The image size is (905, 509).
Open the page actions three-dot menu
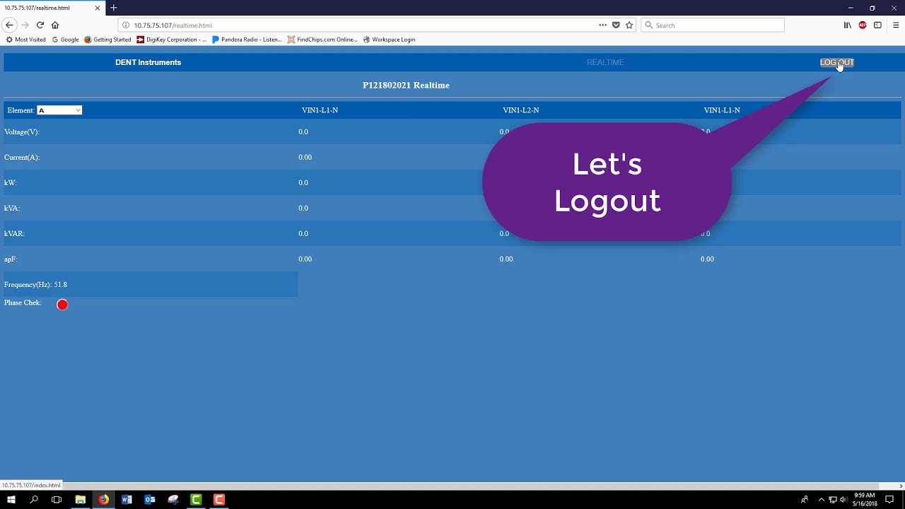point(602,25)
